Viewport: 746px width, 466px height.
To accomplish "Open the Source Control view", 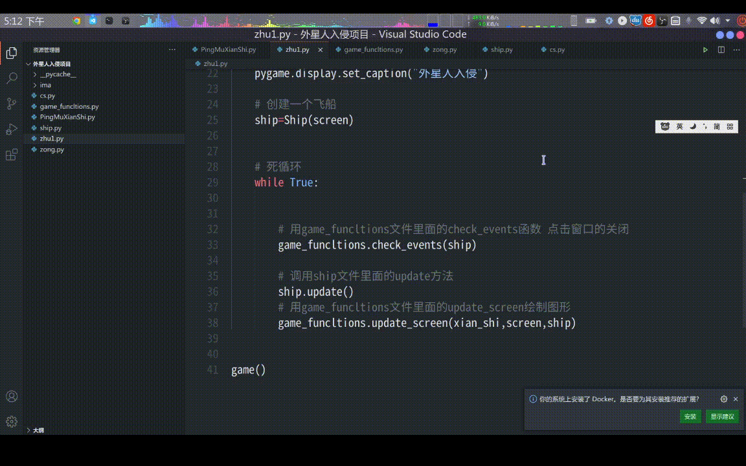I will pos(12,104).
